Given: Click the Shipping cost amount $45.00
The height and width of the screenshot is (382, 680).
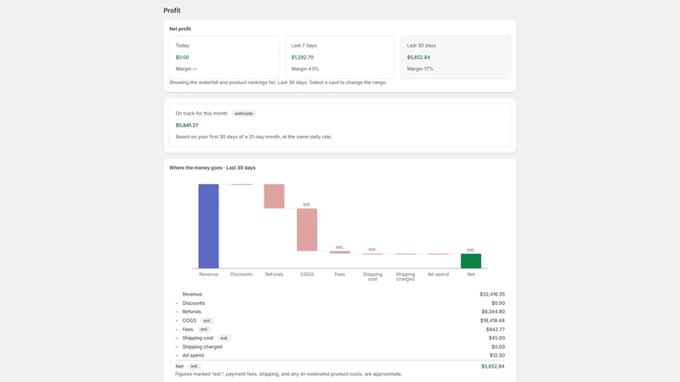Looking at the screenshot, I should 496,338.
